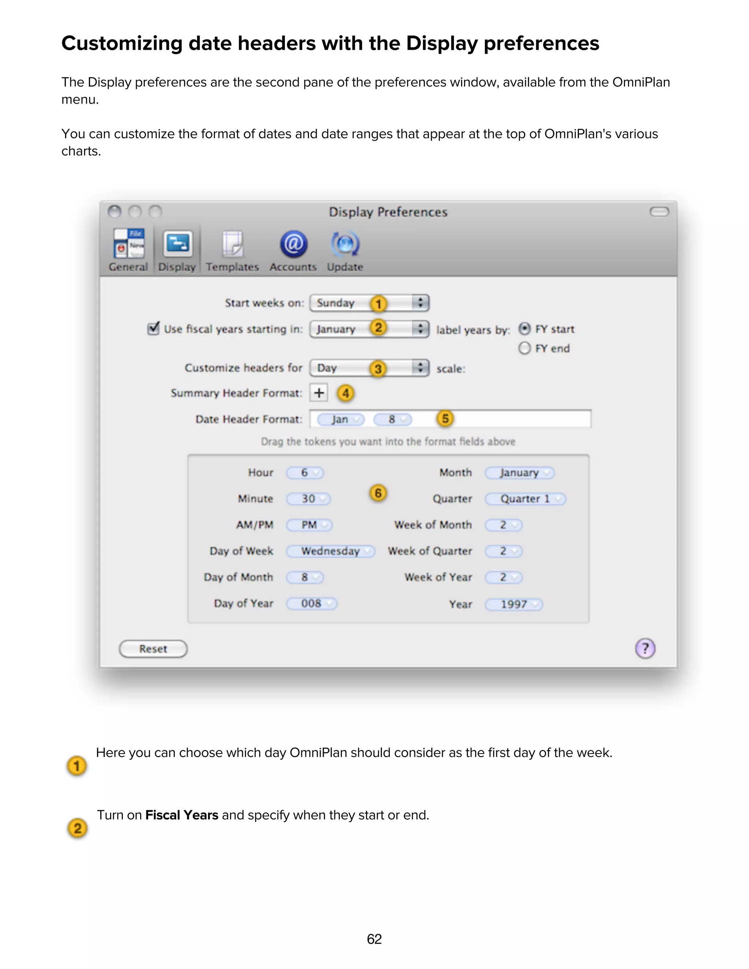Click the page number 62

[374, 939]
